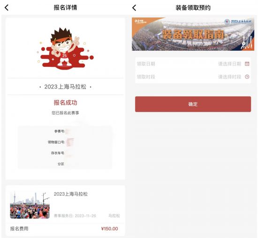258x238 pixels.
Task: Go back from the 装备领取预约 page
Action: [134, 8]
